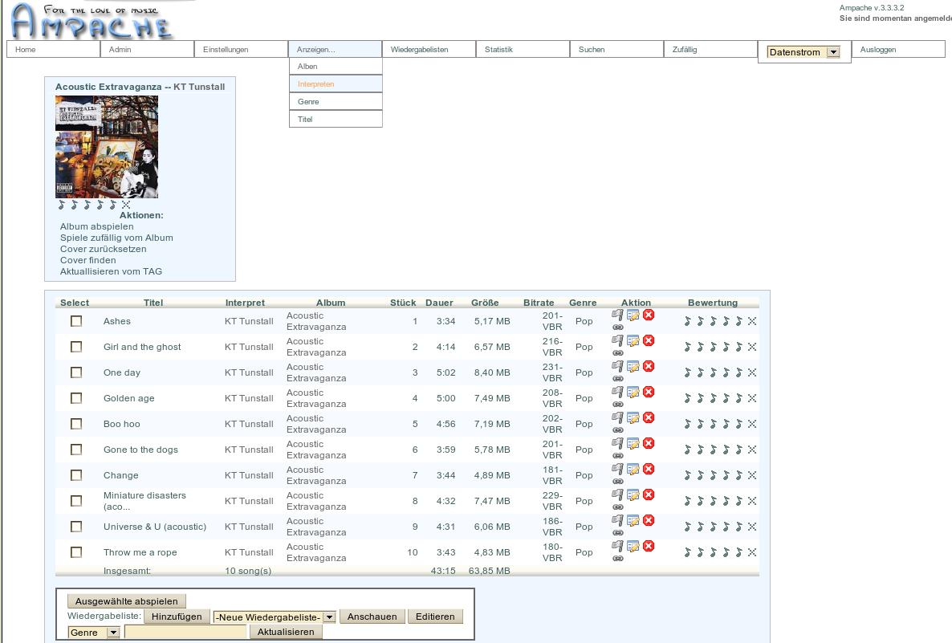Image resolution: width=952 pixels, height=643 pixels.
Task: Open the Admin menu
Action: click(147, 49)
